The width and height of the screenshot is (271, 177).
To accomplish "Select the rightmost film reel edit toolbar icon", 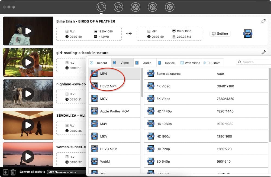I will (x=170, y=7).
